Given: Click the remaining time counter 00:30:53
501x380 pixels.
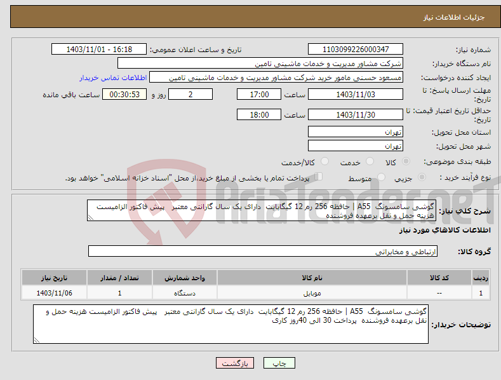Looking at the screenshot, I should pos(124,94).
